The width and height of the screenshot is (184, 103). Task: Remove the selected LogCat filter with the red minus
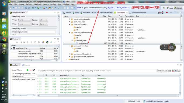tap(31, 70)
